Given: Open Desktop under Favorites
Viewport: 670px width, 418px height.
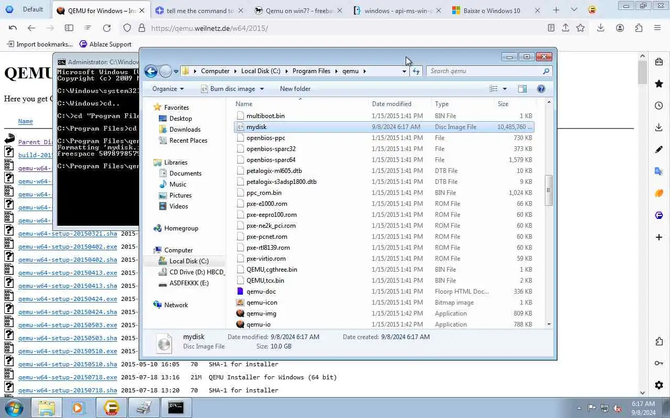Looking at the screenshot, I should tap(181, 119).
